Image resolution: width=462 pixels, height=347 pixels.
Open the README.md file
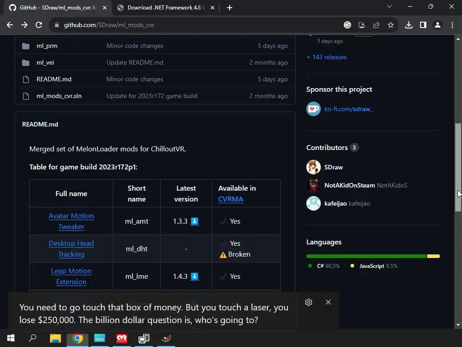[x=54, y=79]
